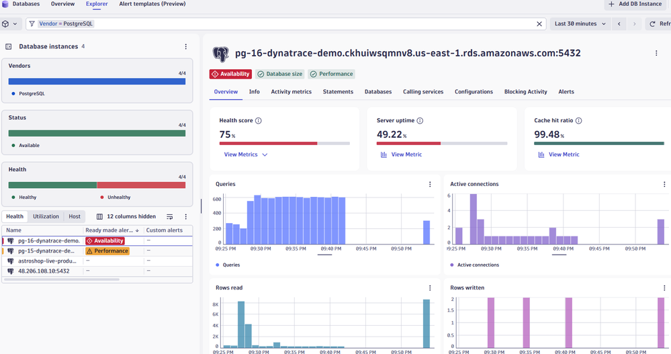Toggle Unhealthy legend item
671x354 pixels.
(116, 197)
